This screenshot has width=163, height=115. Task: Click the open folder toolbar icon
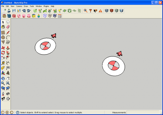click(x=9, y=11)
